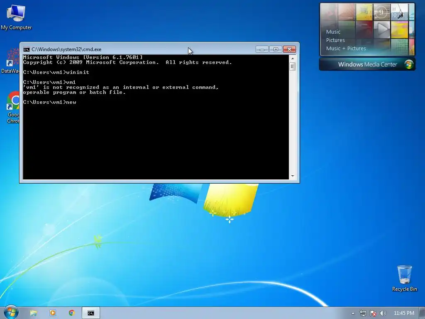Click the "'vm1' is not recognized" error line
The width and height of the screenshot is (425, 319).
tap(121, 87)
